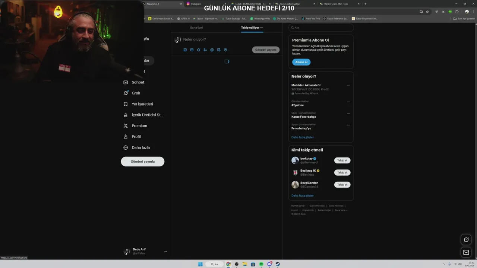Open Discord from taskbar
This screenshot has width=477, height=268.
269,264
